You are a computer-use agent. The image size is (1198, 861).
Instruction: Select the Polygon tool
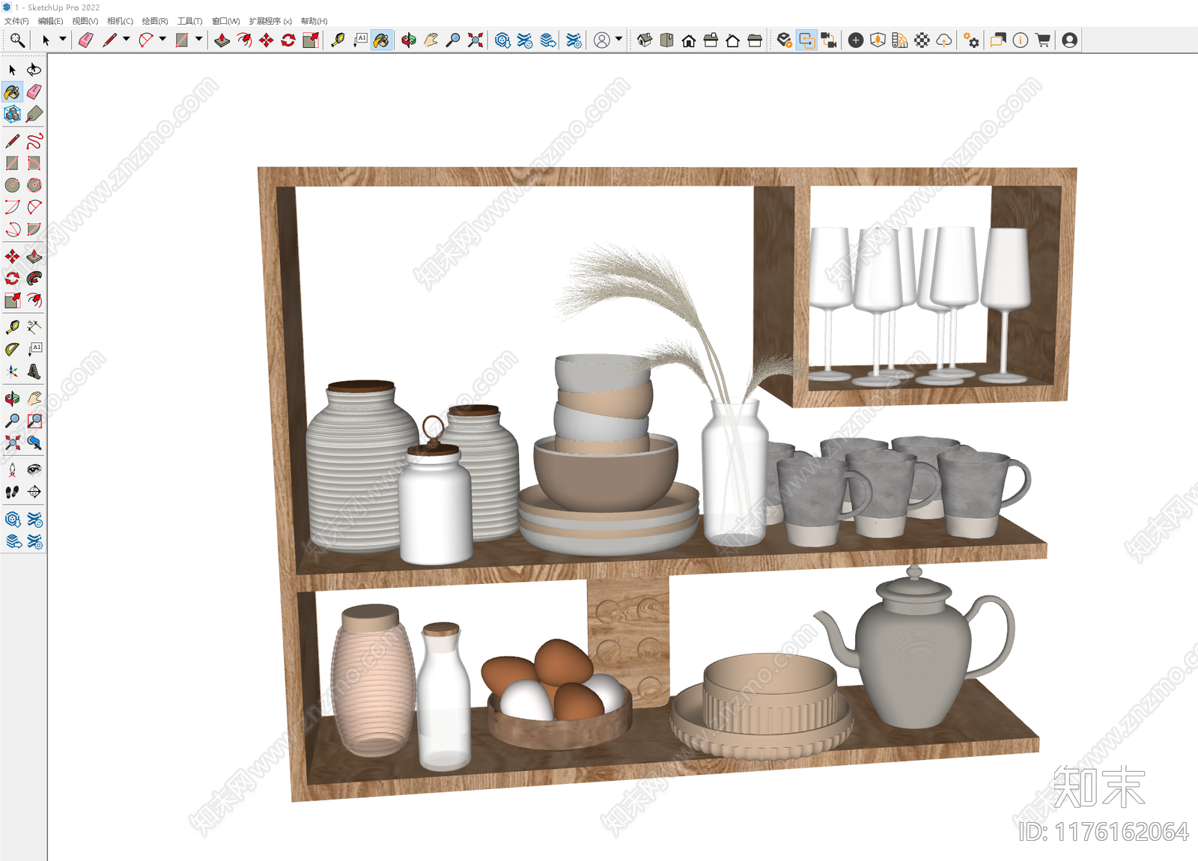pos(34,185)
